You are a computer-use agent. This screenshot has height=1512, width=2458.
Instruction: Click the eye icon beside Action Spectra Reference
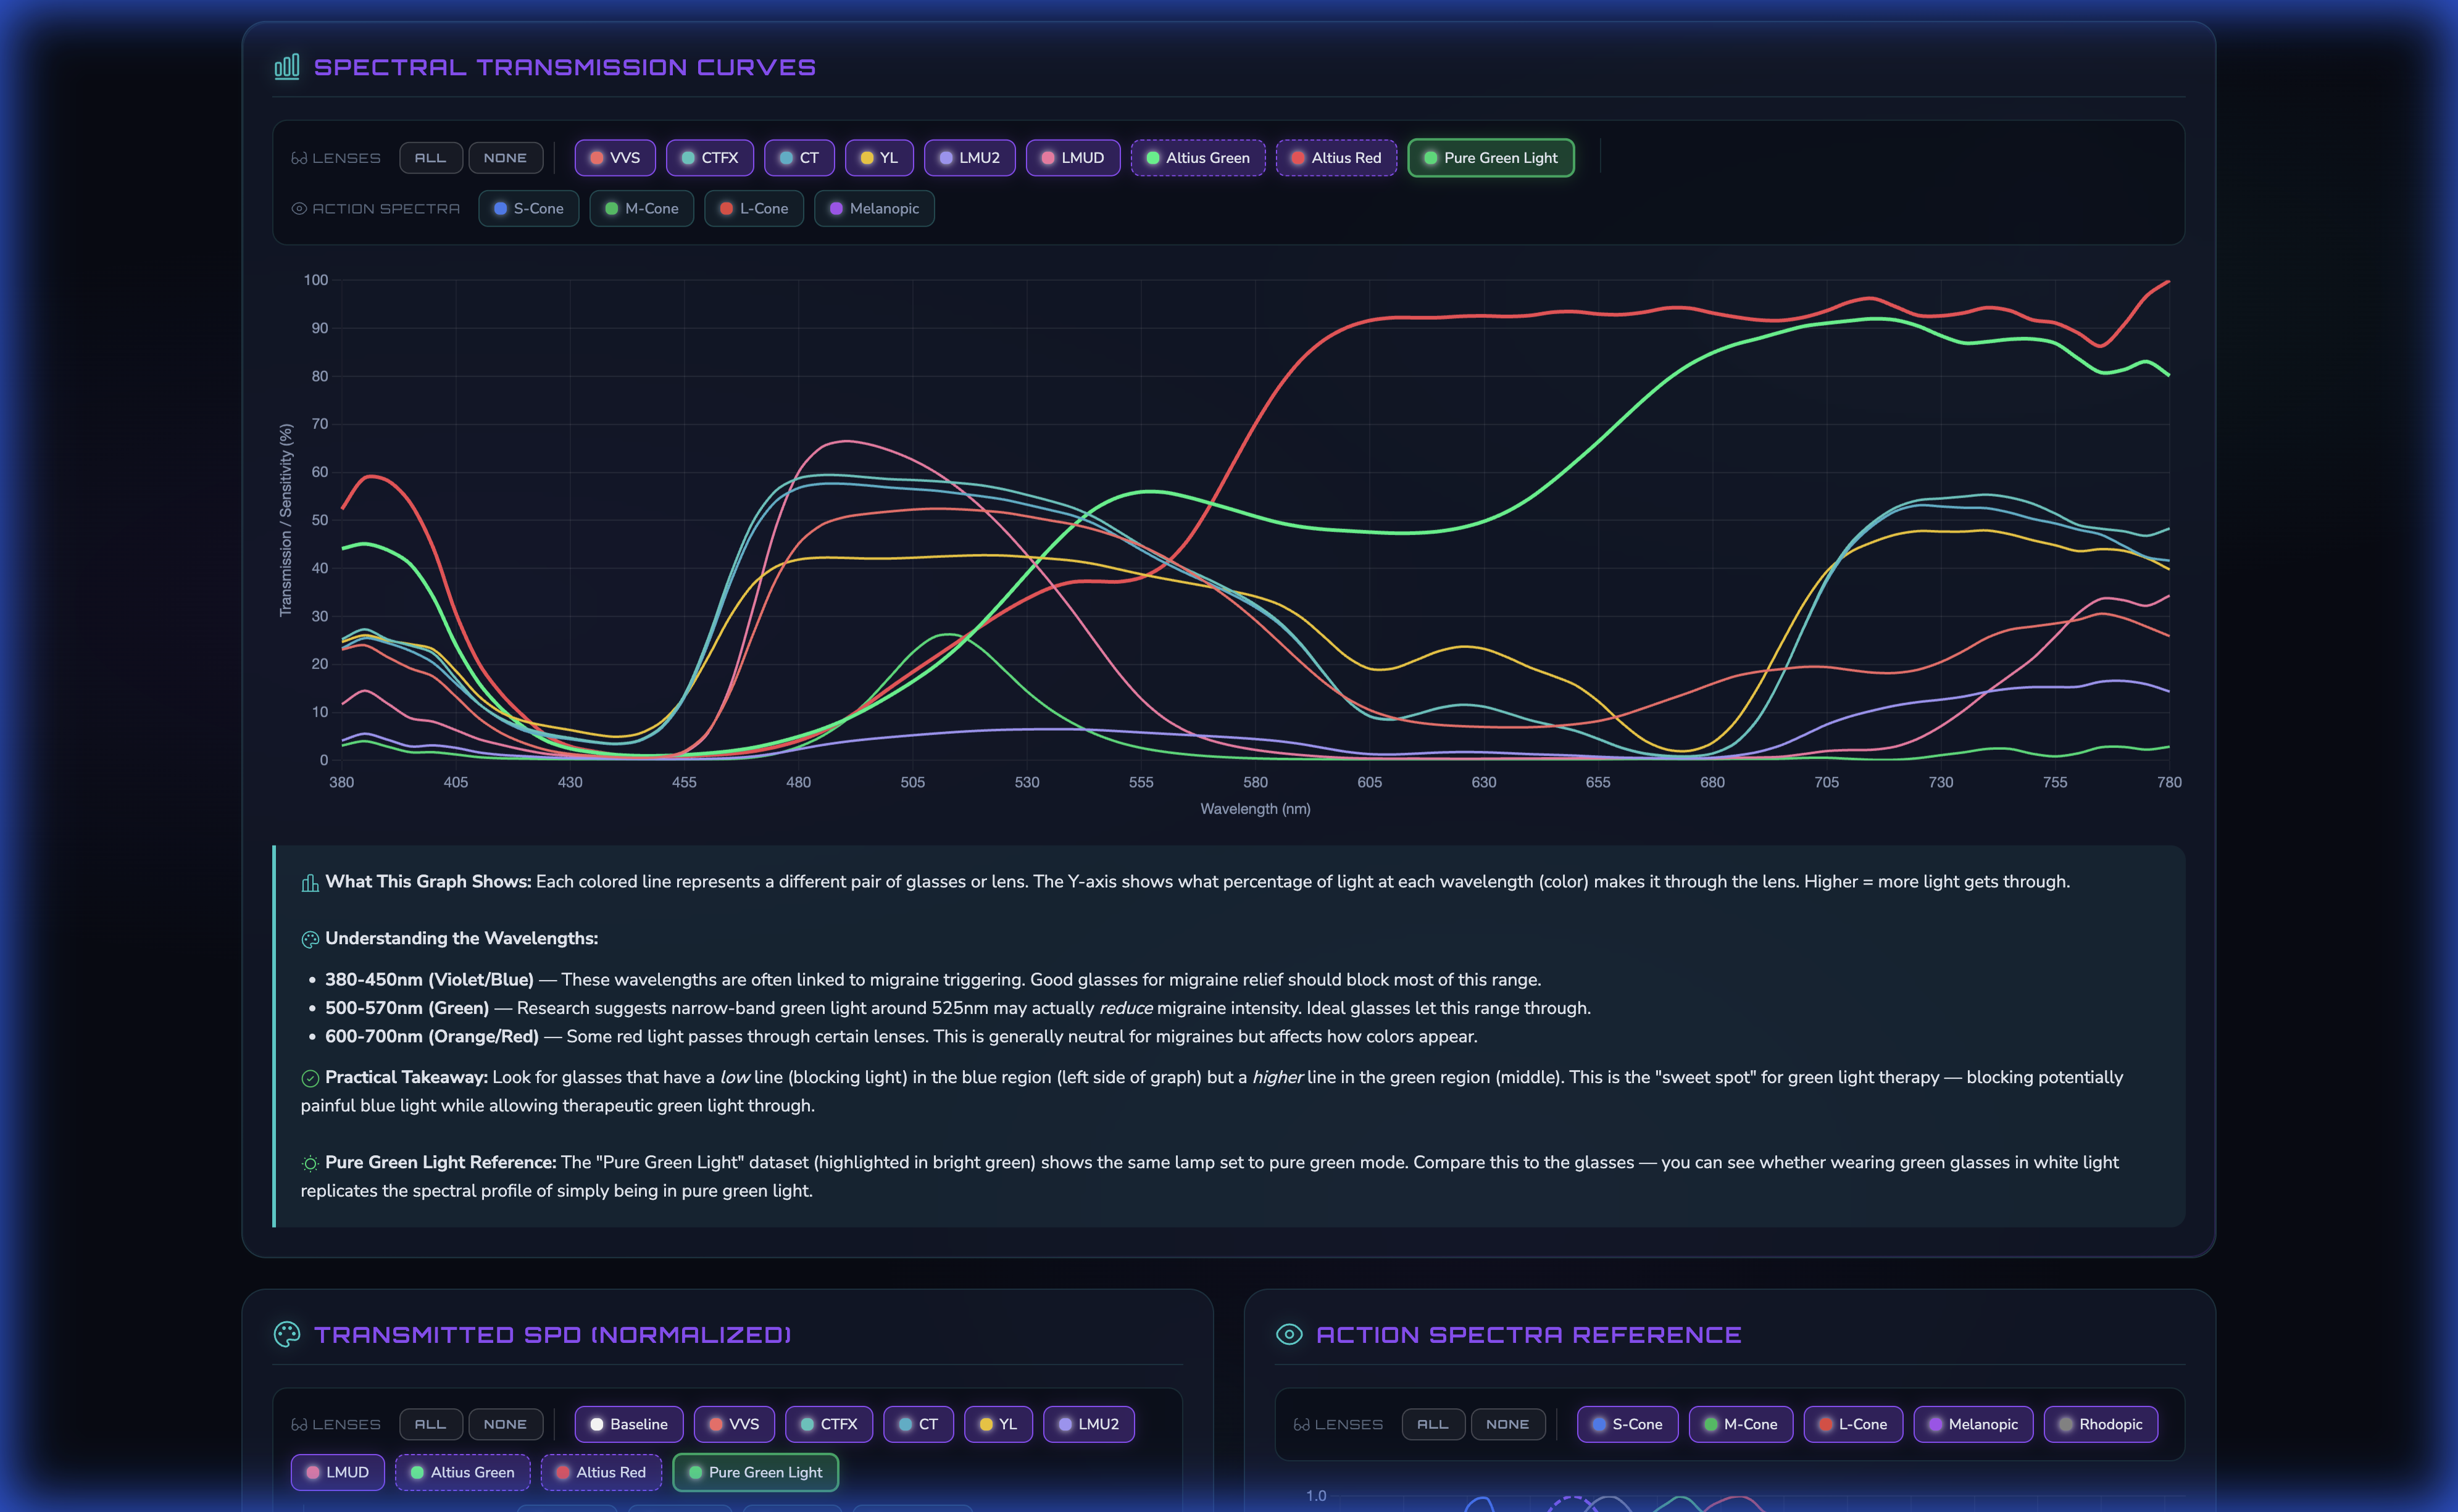(1289, 1334)
